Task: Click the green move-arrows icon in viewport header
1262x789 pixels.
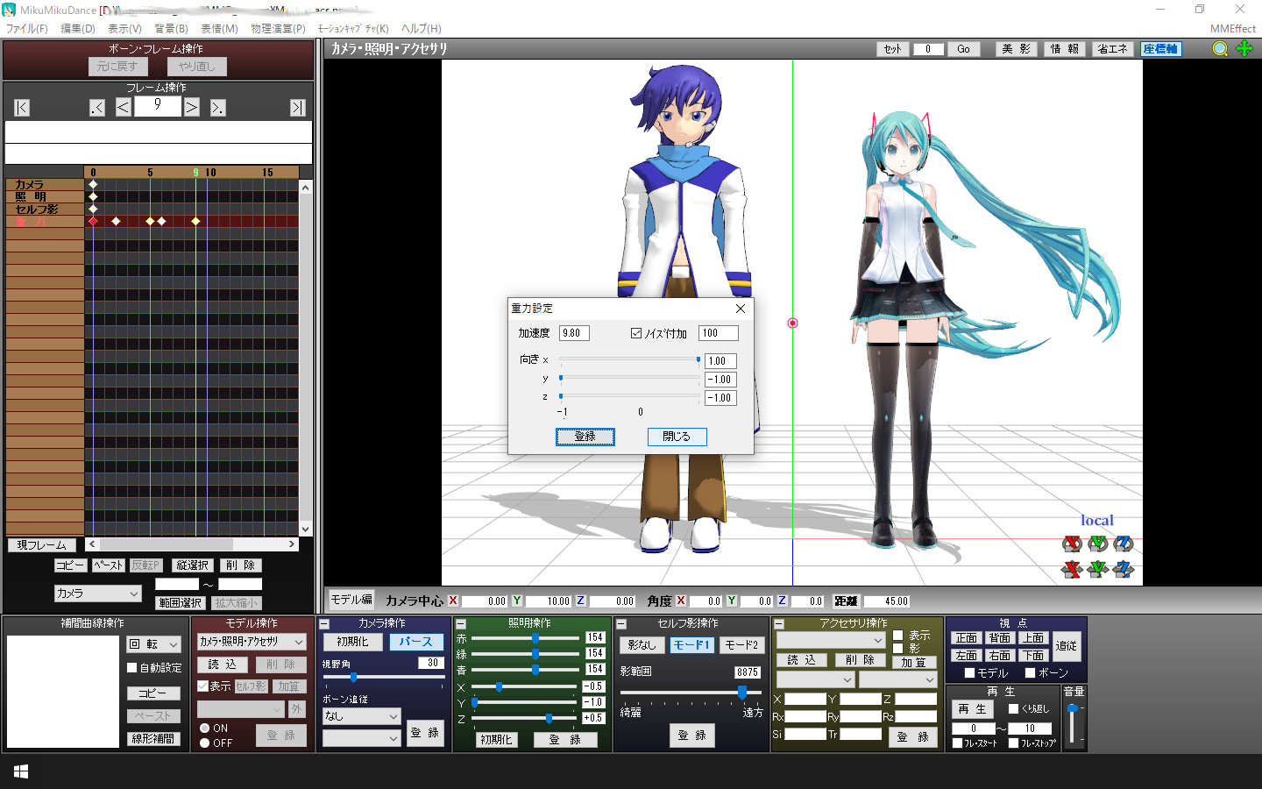Action: (1244, 49)
